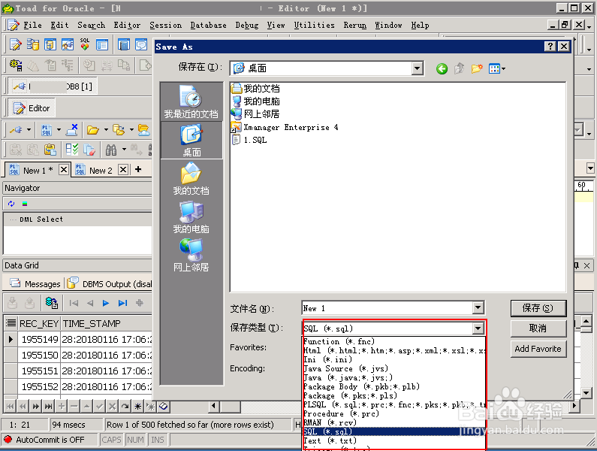Open My Recent Documents in places bar
The height and width of the screenshot is (451, 597).
coord(191,101)
